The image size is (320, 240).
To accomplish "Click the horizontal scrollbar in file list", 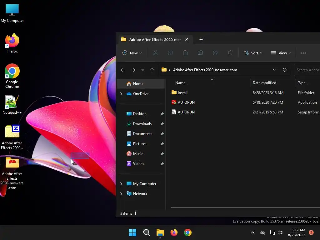I will 246,207.
